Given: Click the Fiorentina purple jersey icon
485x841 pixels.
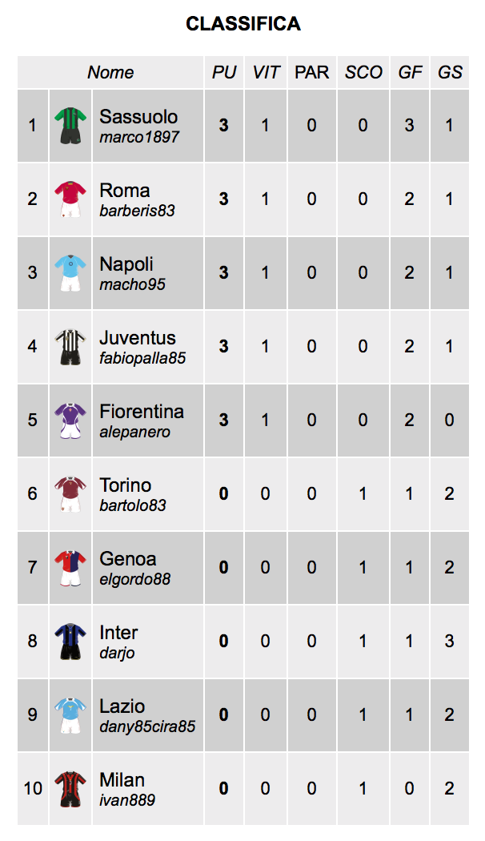Looking at the screenshot, I should pyautogui.click(x=70, y=420).
